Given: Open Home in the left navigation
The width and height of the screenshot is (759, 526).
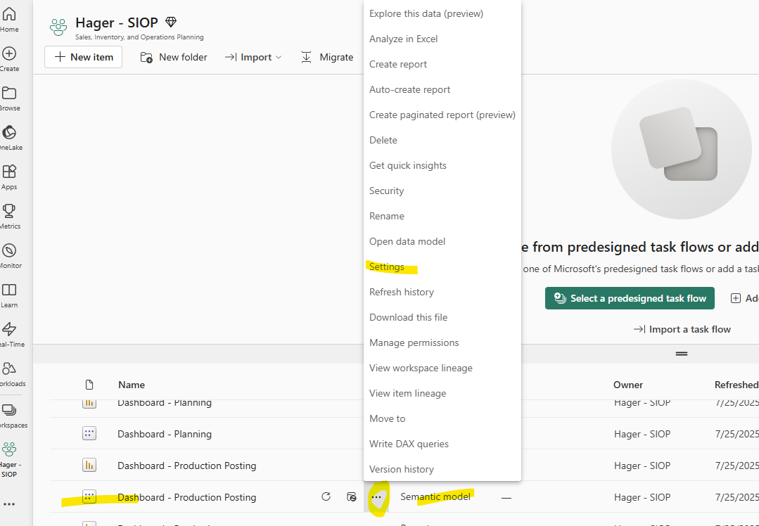Looking at the screenshot, I should point(9,20).
